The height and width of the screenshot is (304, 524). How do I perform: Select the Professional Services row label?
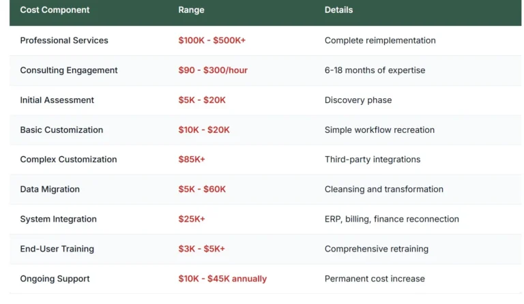click(64, 40)
